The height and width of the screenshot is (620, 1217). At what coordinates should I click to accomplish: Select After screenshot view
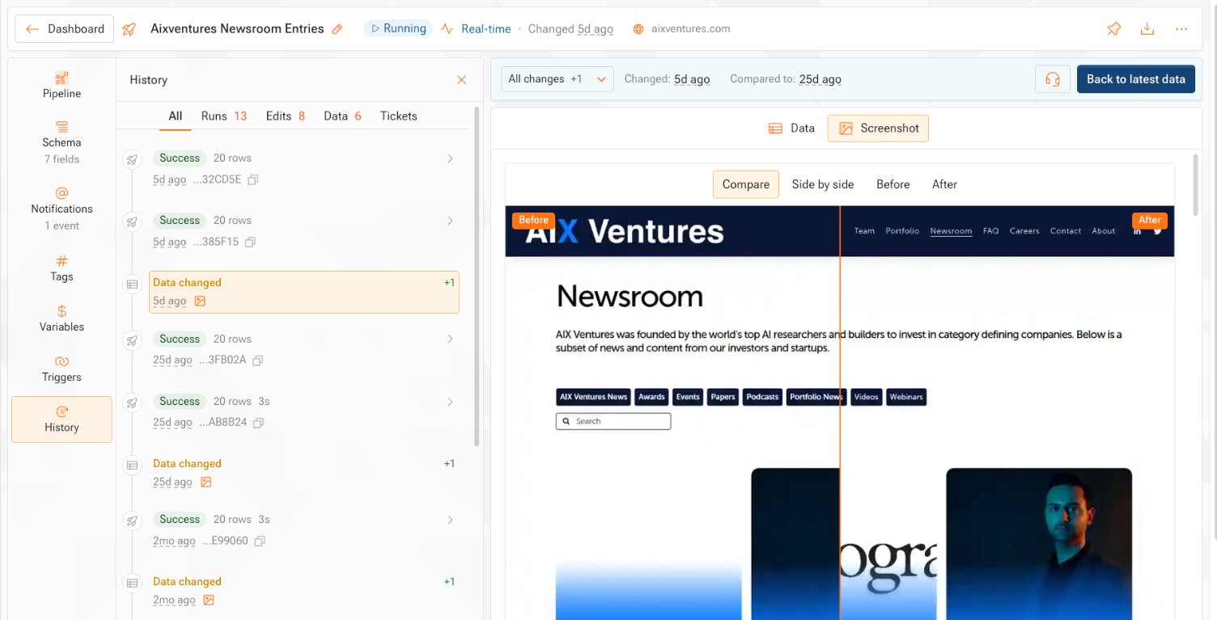[x=944, y=184]
